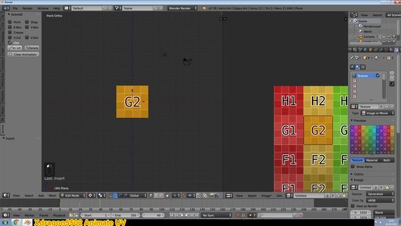The height and width of the screenshot is (226, 401).
Task: Open the File menu
Action: pyautogui.click(x=15, y=8)
